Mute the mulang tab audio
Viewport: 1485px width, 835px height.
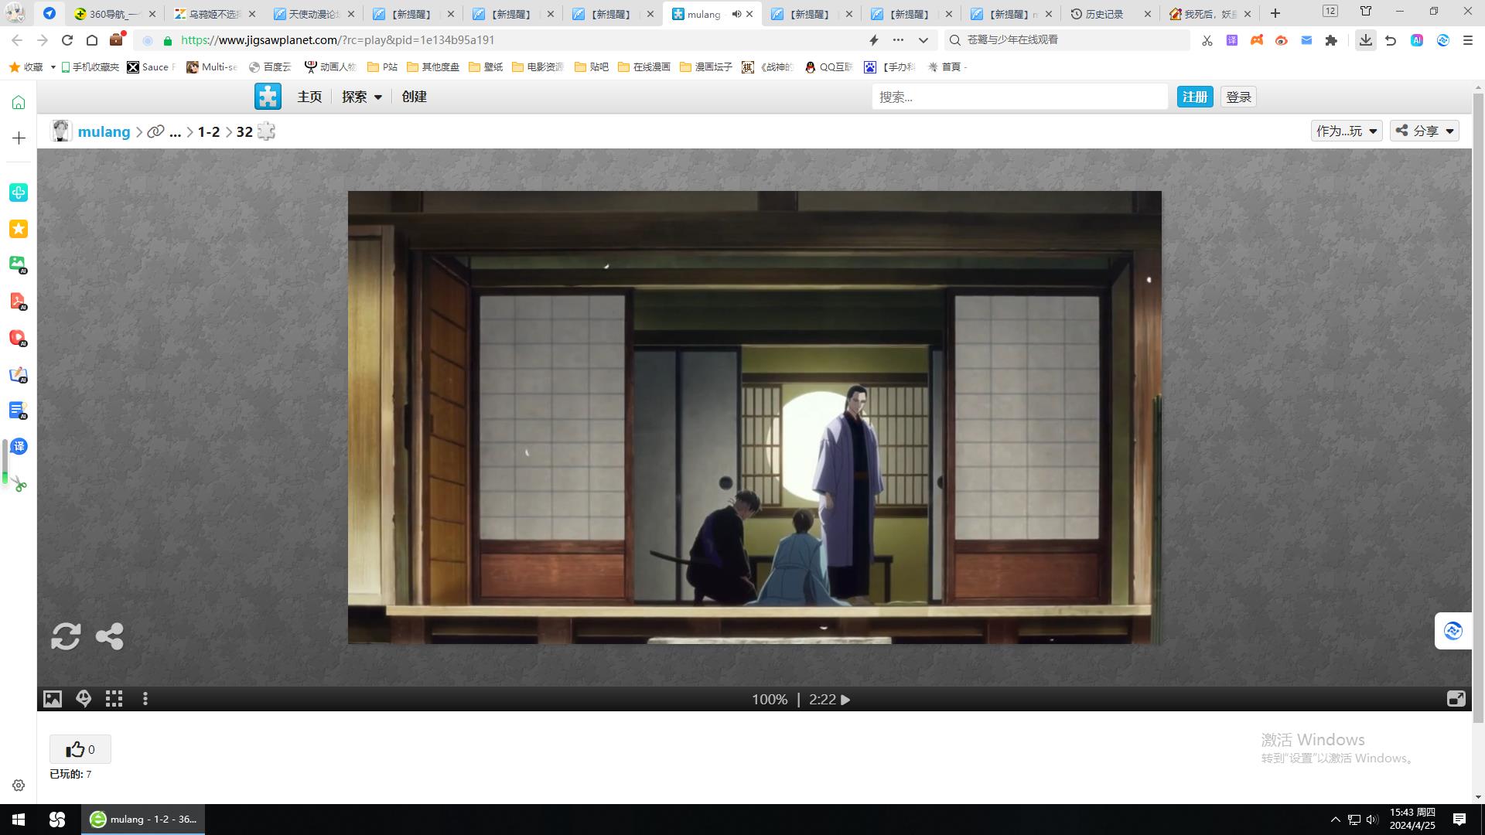tap(736, 14)
